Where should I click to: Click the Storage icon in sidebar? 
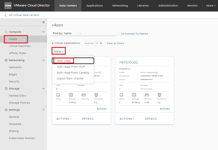(x=6, y=89)
